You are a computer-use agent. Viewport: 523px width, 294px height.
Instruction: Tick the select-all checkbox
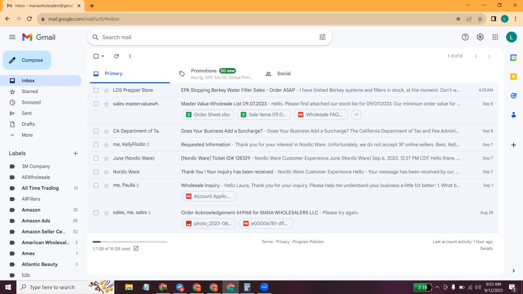point(96,56)
